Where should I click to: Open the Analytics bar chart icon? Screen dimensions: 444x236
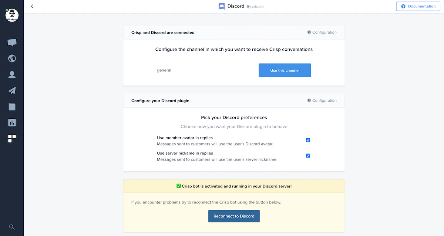click(12, 122)
